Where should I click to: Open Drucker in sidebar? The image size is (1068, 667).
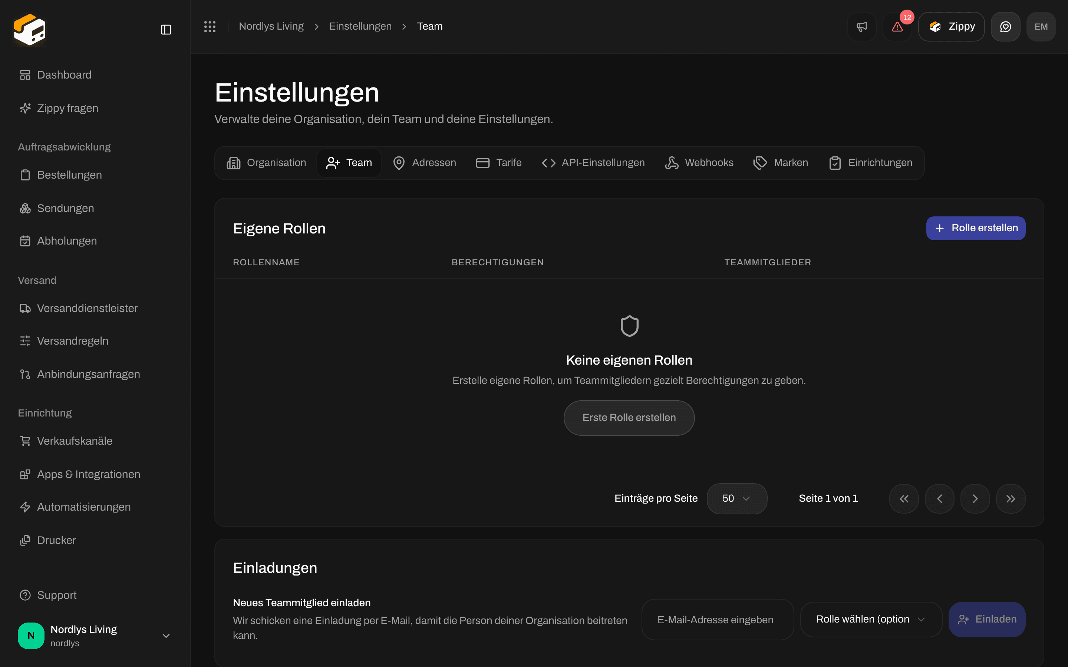point(95,540)
